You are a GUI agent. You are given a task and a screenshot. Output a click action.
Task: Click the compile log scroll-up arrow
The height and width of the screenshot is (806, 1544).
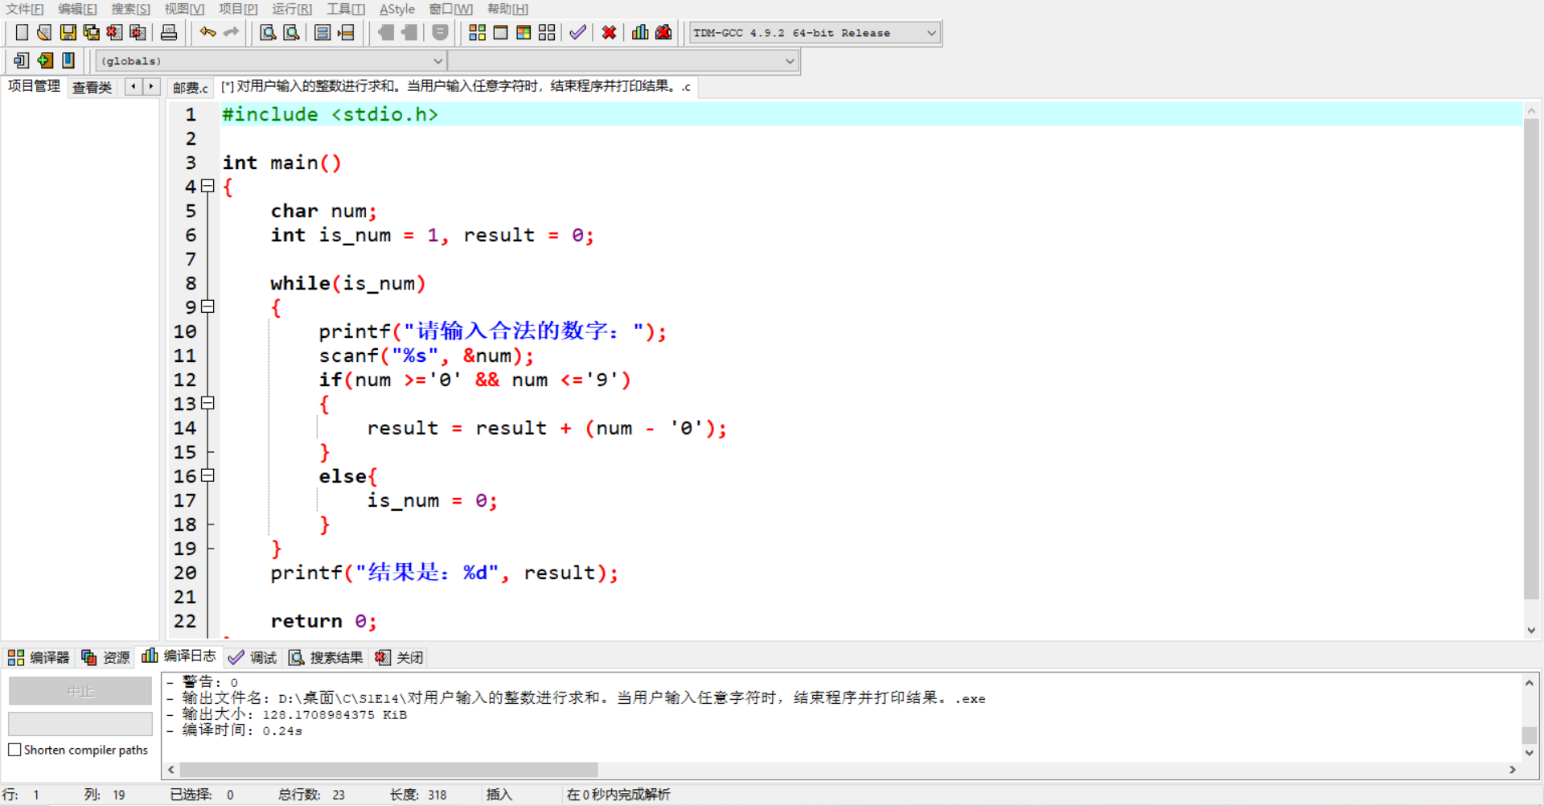(x=1530, y=682)
